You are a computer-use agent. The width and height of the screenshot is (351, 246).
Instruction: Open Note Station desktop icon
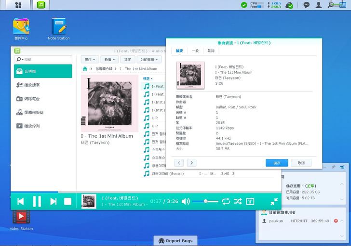click(x=58, y=28)
